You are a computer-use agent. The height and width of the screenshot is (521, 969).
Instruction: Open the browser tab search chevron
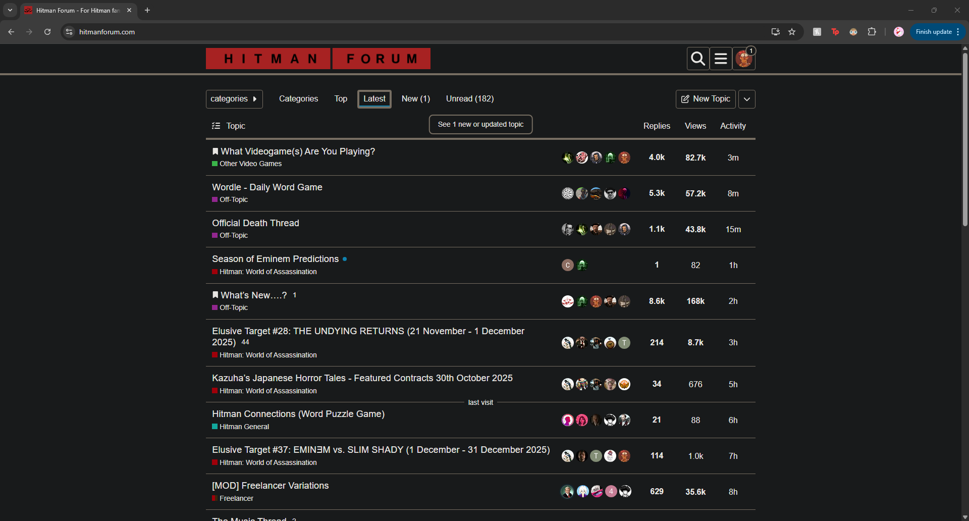[10, 10]
